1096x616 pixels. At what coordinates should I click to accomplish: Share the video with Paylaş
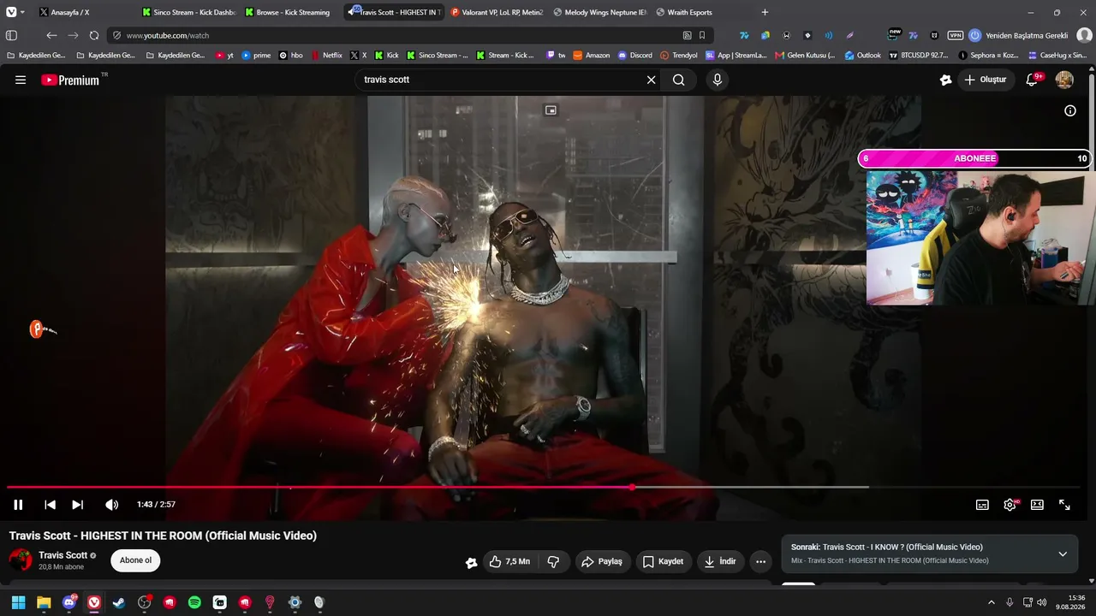pos(601,561)
